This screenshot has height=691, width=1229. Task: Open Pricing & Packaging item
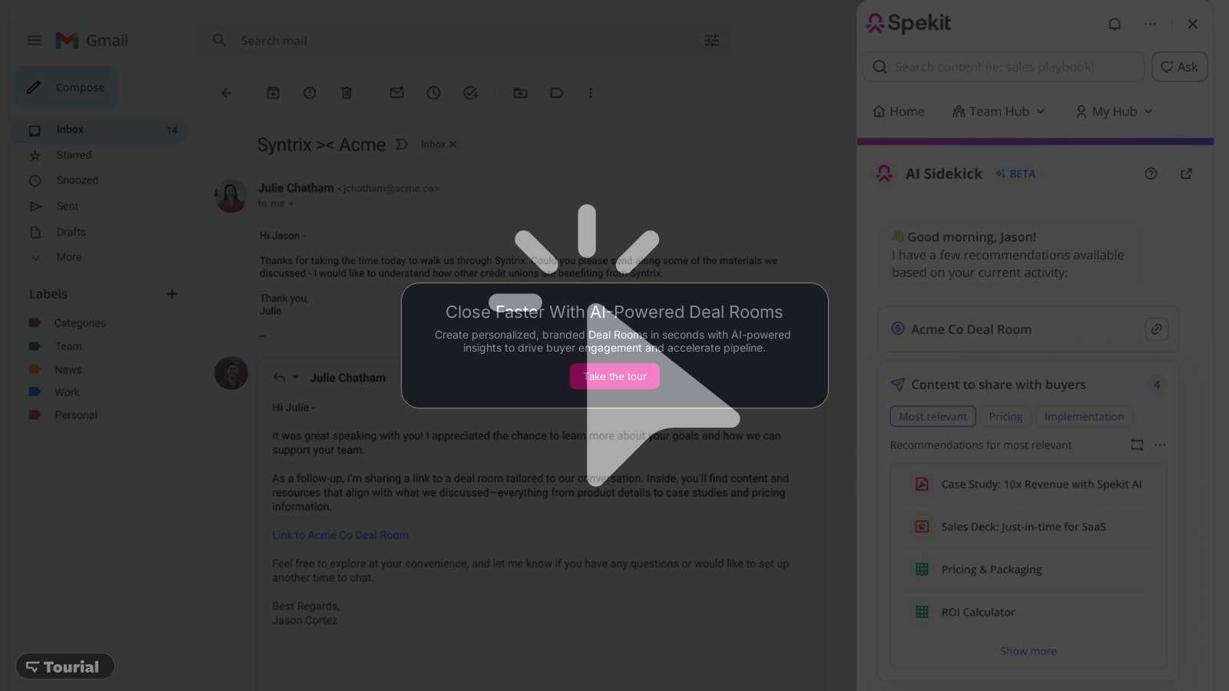(x=1029, y=570)
